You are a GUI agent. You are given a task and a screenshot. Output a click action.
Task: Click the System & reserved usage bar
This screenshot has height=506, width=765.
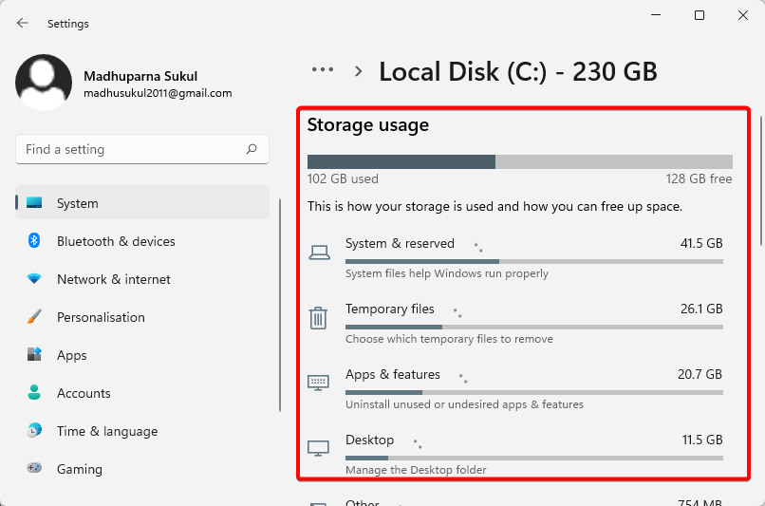(534, 261)
